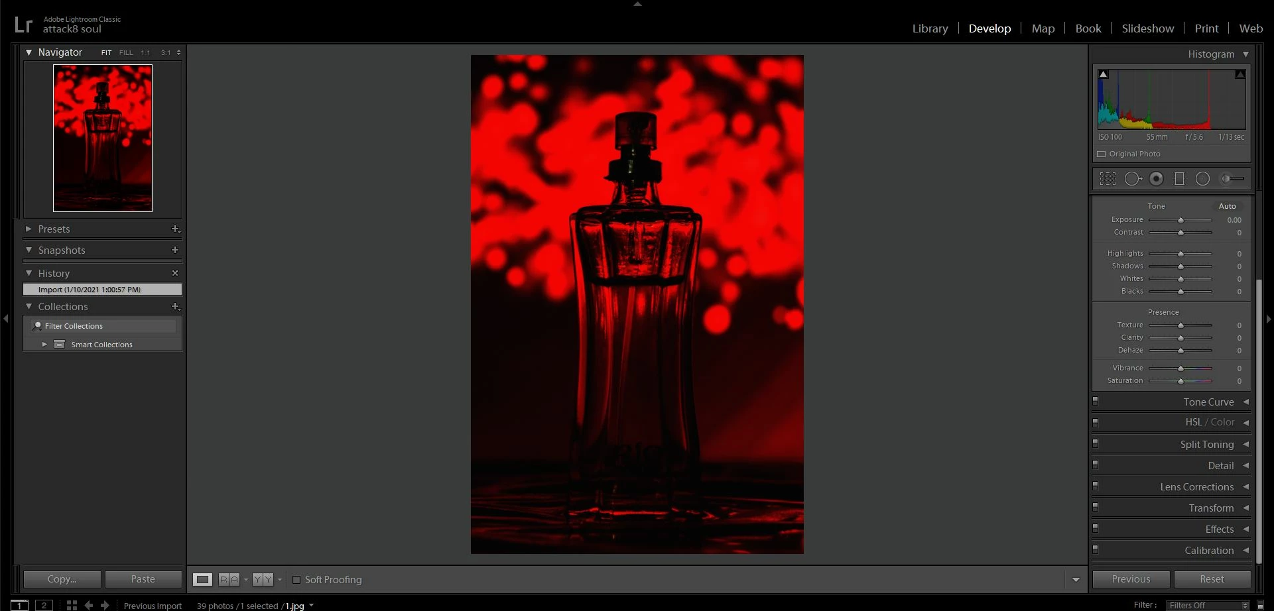Open the 1.jpg filename dropdown
1274x611 pixels.
[x=311, y=605]
